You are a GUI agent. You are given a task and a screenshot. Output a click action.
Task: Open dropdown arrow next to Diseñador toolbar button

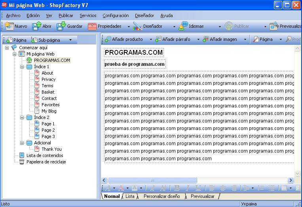tap(174, 27)
